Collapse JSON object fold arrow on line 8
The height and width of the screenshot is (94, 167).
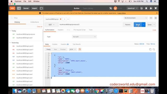(x=50, y=67)
